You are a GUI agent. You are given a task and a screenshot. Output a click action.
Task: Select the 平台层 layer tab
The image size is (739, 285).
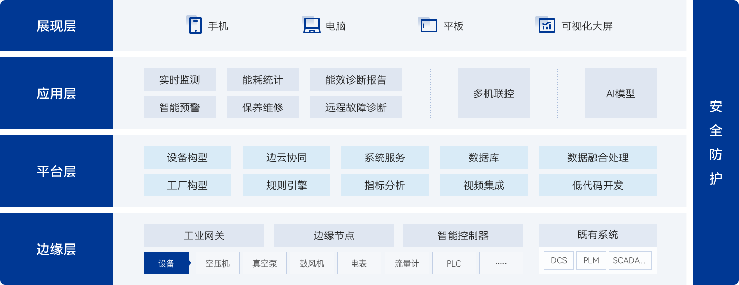[x=56, y=171]
